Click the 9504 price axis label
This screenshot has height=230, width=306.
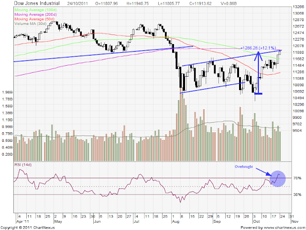click(298, 130)
